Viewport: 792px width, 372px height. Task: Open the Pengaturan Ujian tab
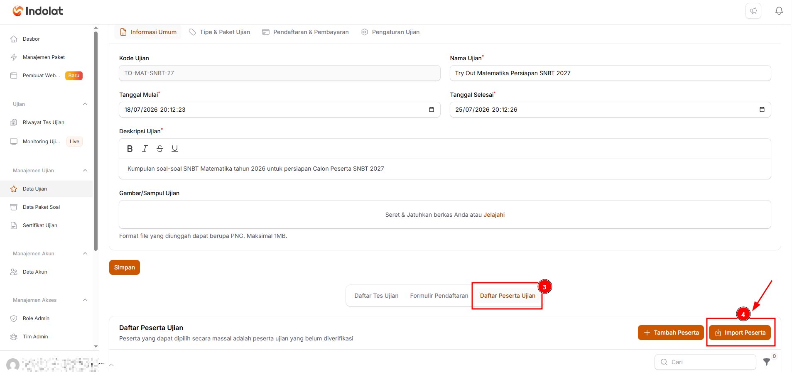tap(390, 32)
